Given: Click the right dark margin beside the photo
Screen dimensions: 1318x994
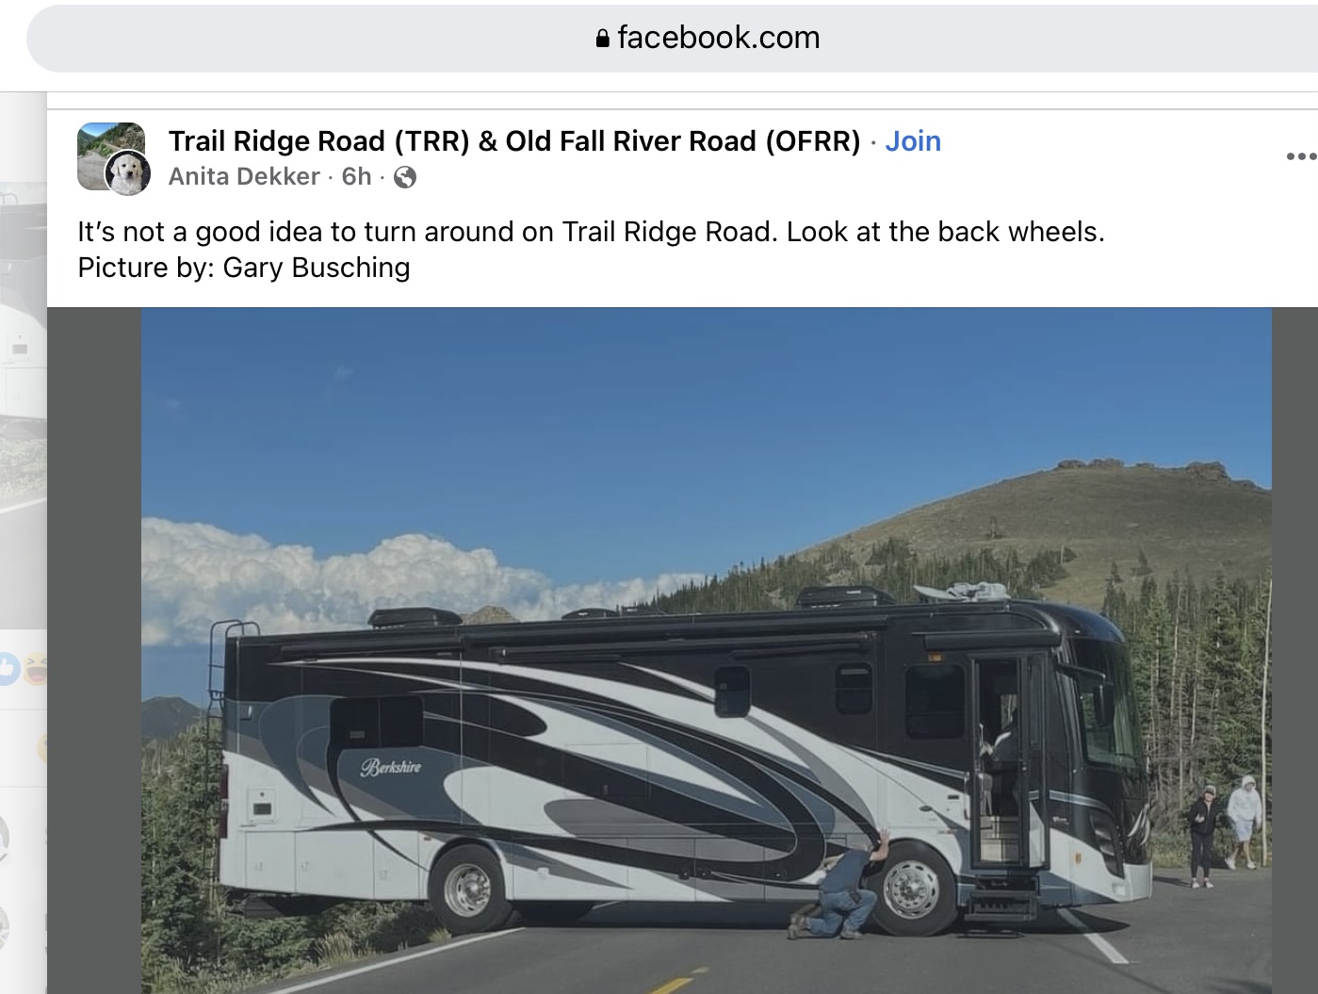Looking at the screenshot, I should tap(1294, 650).
